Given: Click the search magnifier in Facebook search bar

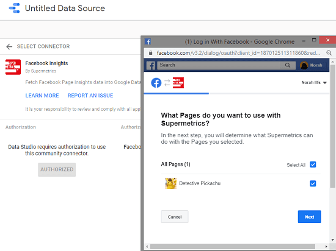Looking at the screenshot, I should [x=288, y=65].
